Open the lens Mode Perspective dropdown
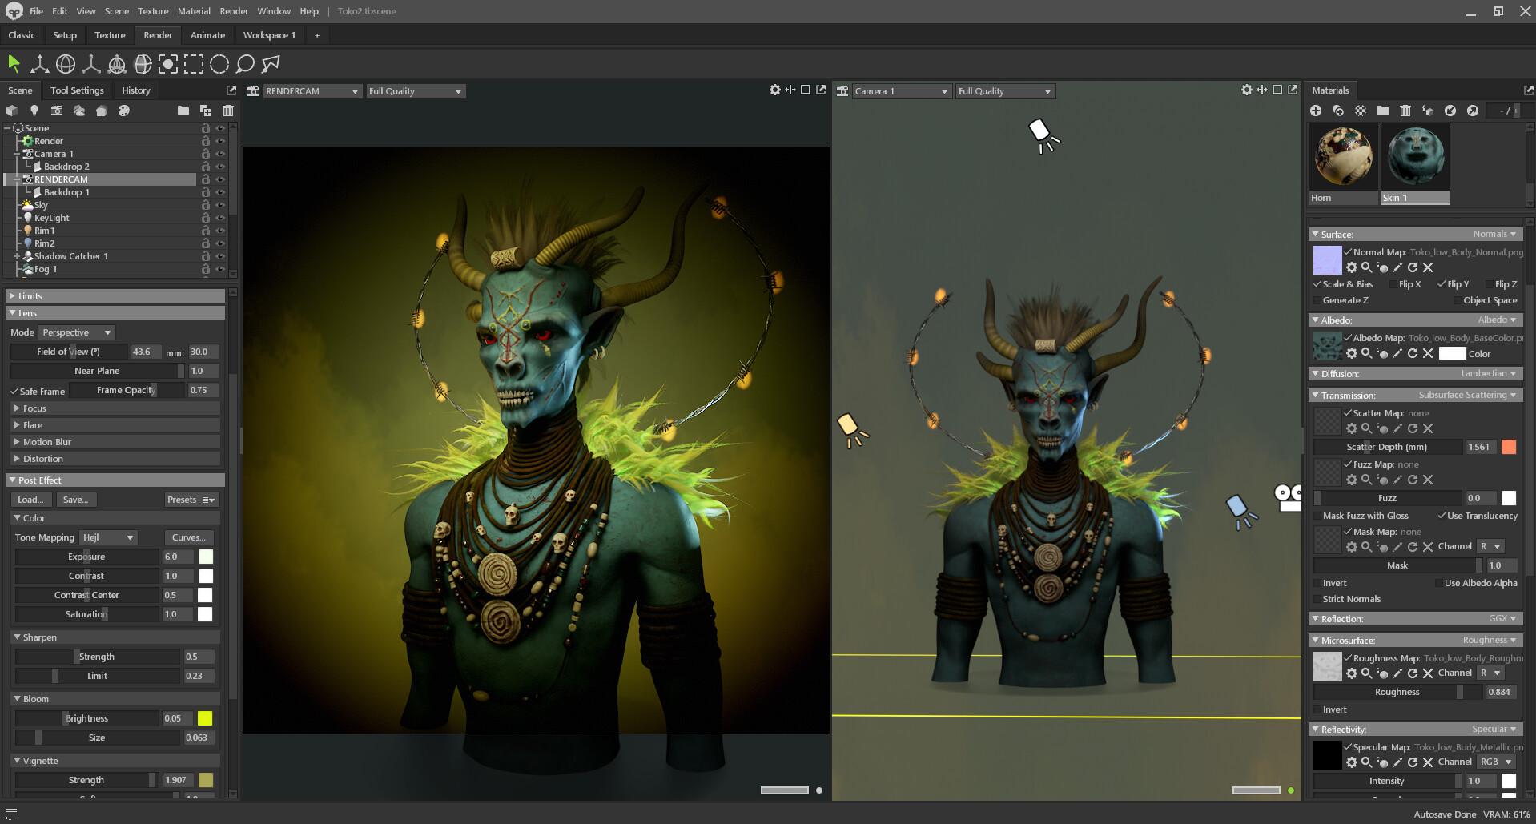Viewport: 1536px width, 824px height. 77,332
